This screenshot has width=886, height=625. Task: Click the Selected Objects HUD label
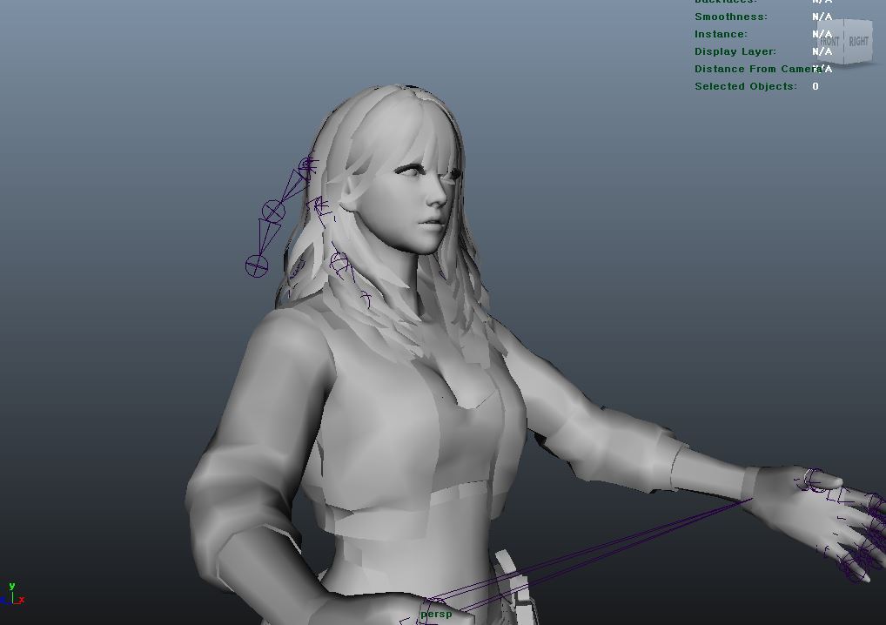745,86
